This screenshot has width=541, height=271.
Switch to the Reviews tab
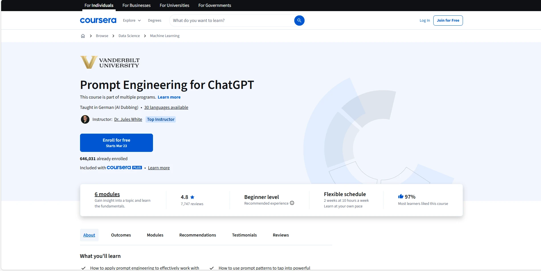(281, 235)
